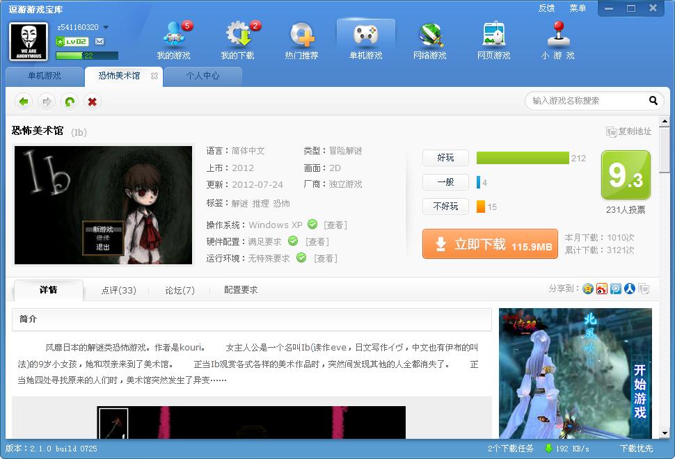Image resolution: width=675 pixels, height=459 pixels.
Task: Open 小游戏 joystick icon
Action: (558, 40)
